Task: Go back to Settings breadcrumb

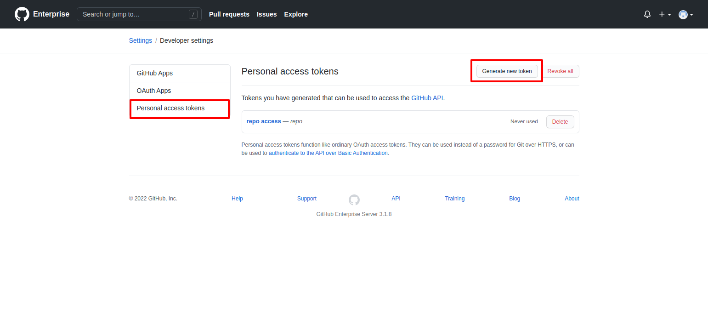Action: point(141,40)
